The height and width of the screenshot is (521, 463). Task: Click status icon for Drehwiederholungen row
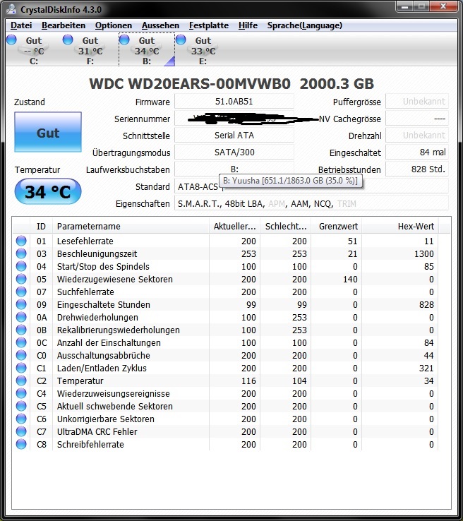21,317
